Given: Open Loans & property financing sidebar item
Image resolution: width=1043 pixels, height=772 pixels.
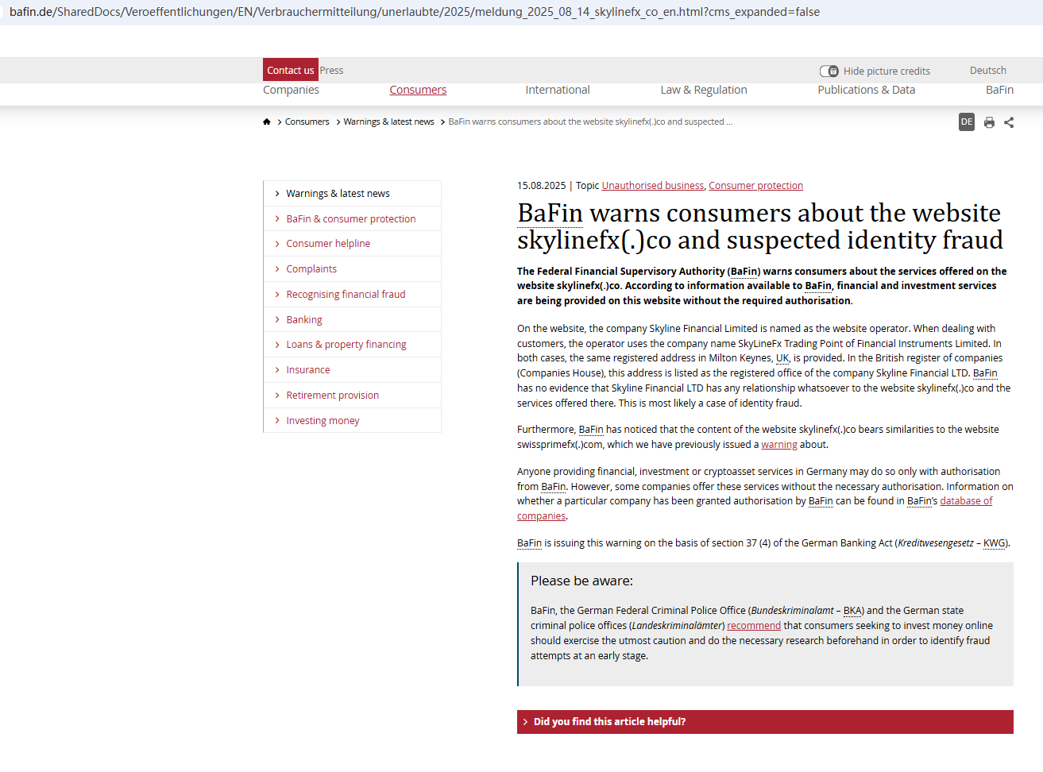Looking at the screenshot, I should [352, 345].
